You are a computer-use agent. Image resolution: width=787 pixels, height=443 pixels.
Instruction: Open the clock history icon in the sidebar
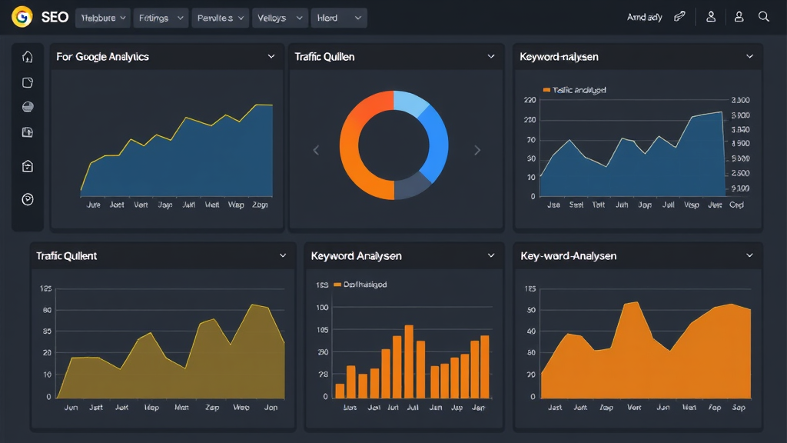pos(27,199)
